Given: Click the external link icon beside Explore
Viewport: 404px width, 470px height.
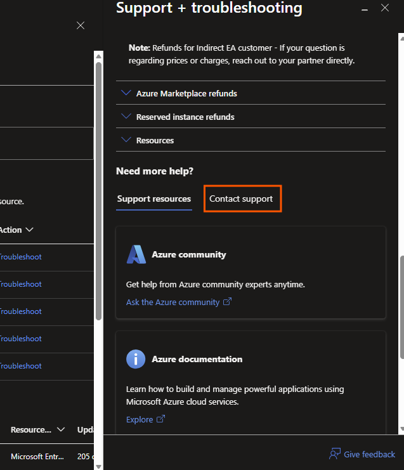Looking at the screenshot, I should [160, 419].
